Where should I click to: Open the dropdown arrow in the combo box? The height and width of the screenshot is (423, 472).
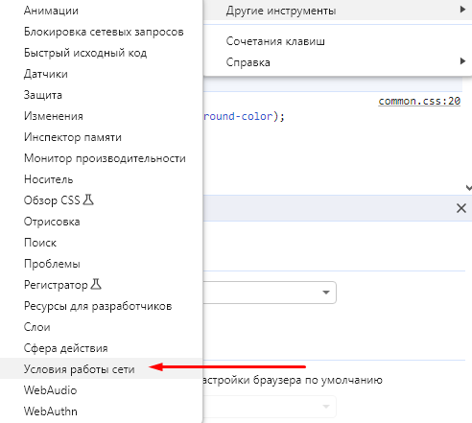point(326,293)
